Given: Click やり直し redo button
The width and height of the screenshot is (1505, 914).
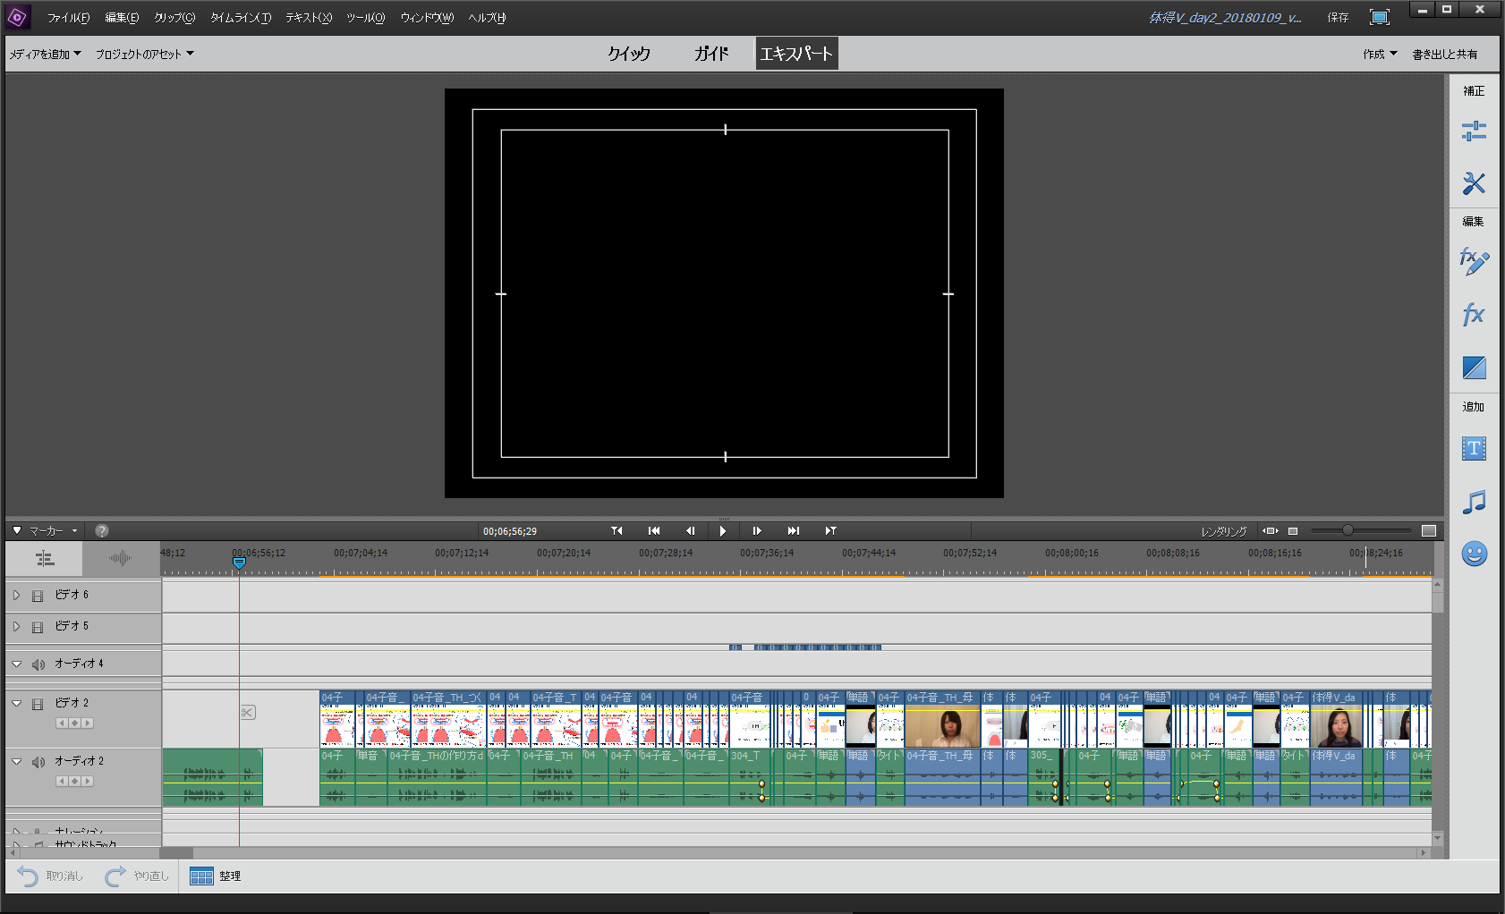Looking at the screenshot, I should 137,876.
